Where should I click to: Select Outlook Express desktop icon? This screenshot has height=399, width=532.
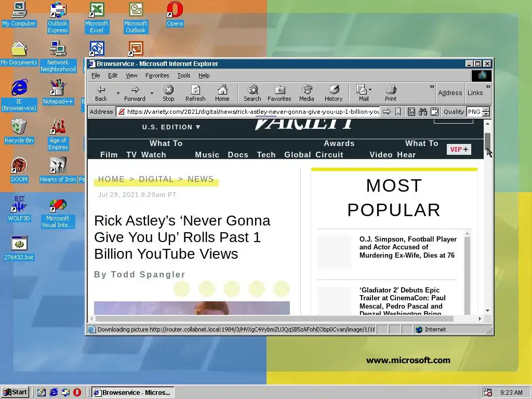[x=58, y=18]
